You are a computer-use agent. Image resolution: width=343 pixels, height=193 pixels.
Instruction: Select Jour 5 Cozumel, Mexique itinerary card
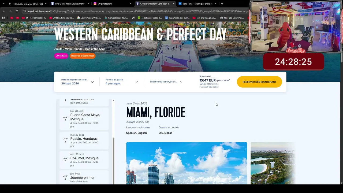pos(84,160)
